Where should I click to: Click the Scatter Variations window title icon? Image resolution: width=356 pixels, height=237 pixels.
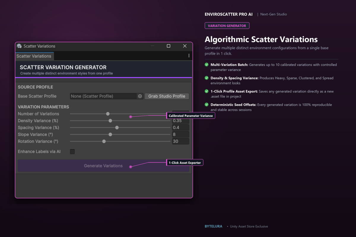(19, 46)
